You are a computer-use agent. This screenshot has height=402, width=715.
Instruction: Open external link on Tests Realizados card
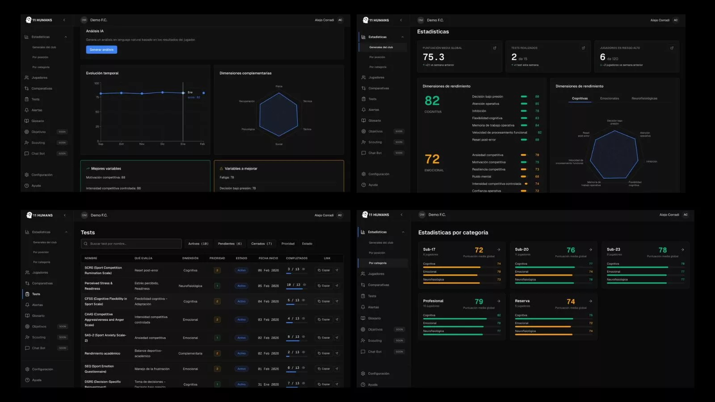pos(583,48)
